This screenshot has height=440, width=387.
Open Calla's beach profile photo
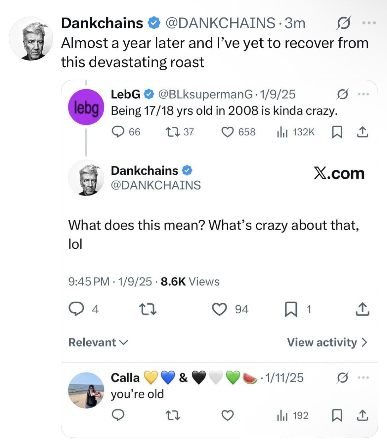86,390
